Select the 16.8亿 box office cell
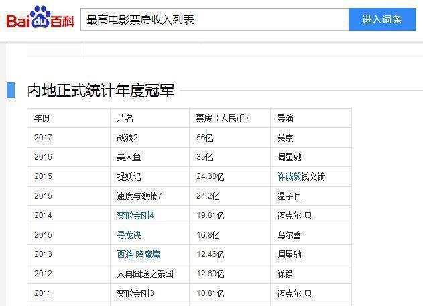The image size is (423, 306). point(230,235)
